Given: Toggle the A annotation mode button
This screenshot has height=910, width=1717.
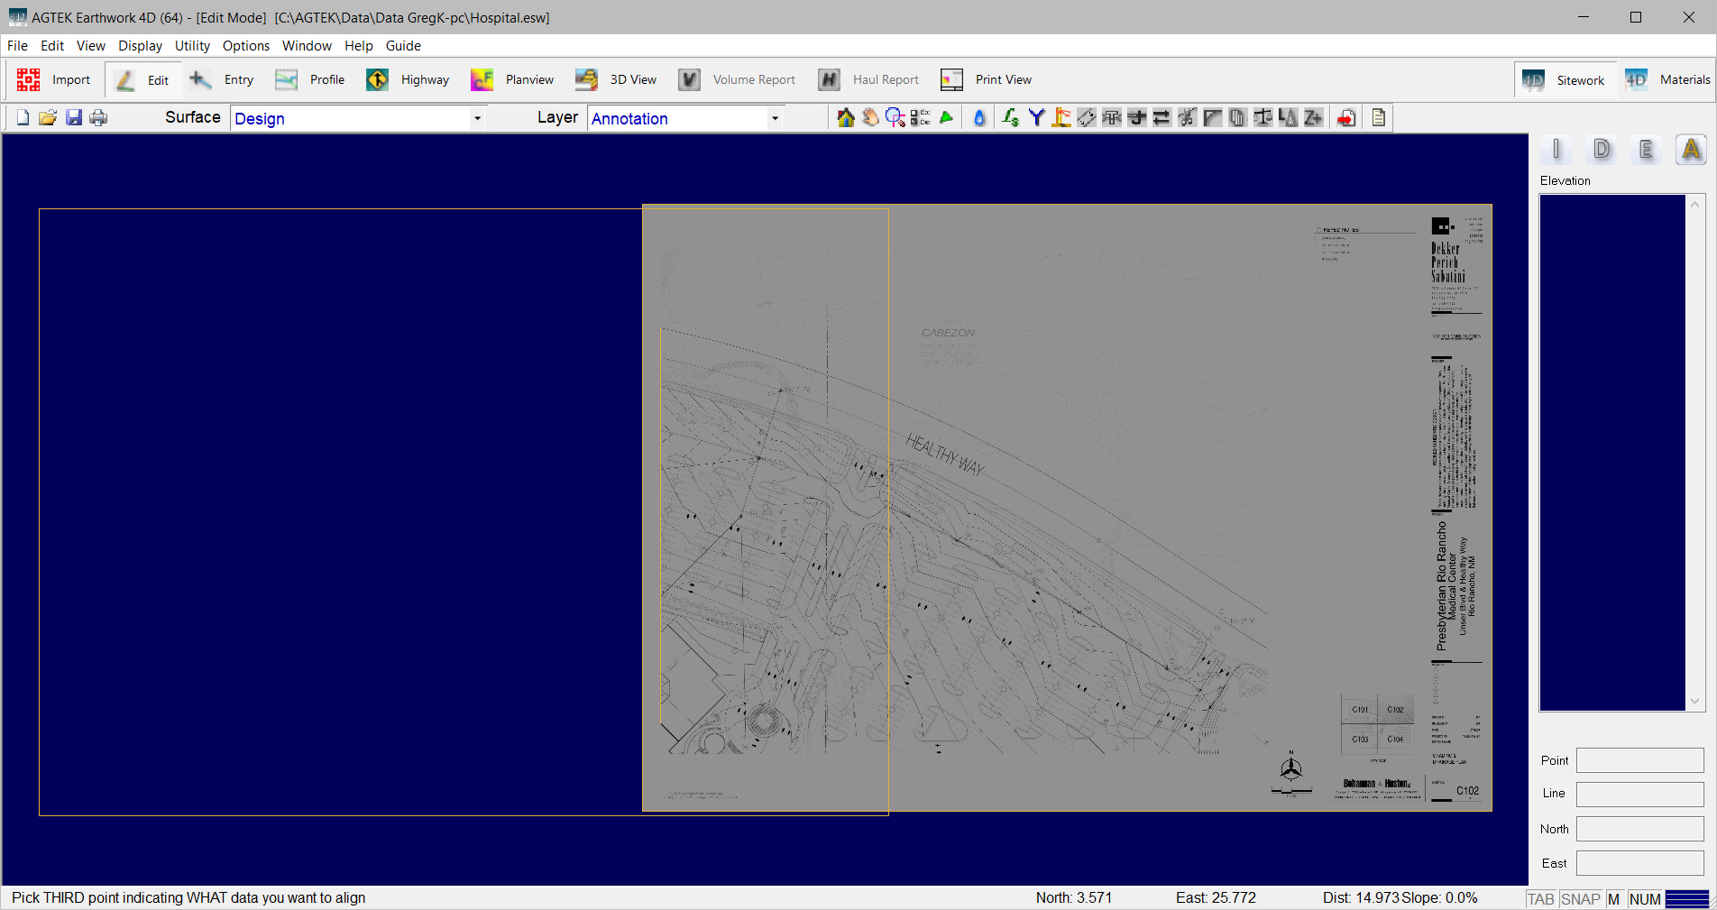Looking at the screenshot, I should 1691,150.
